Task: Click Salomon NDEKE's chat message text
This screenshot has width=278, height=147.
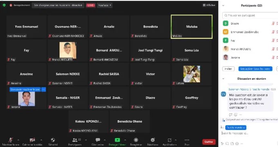Action: coord(248,101)
